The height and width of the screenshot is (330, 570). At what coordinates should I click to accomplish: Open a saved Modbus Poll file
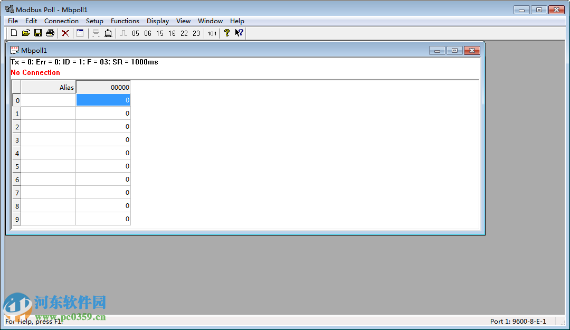25,33
